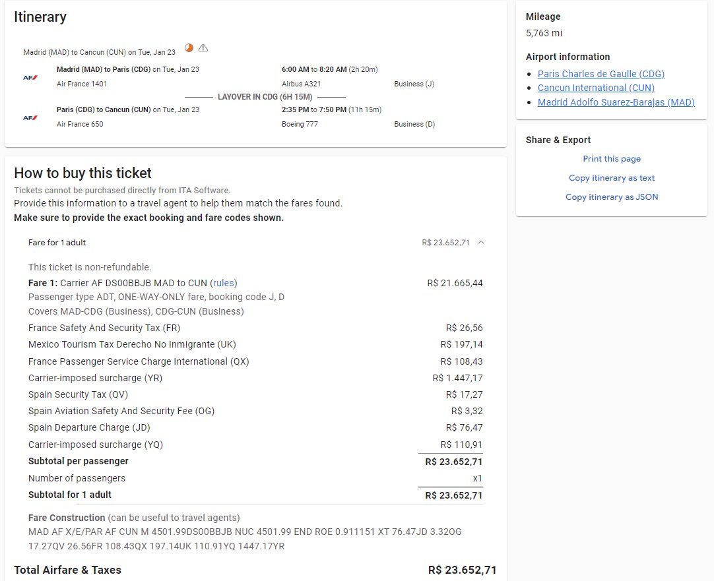Select the 'Air France 1401' flight number text
The image size is (714, 581).
pos(82,84)
